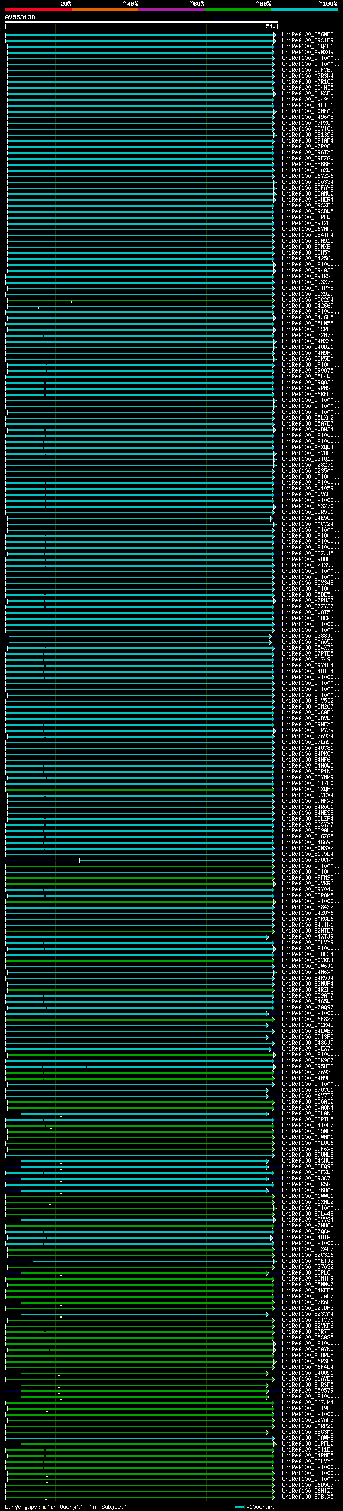Select the UniRef100_B4RZM8 label
The width and height of the screenshot is (343, 1511).
click(x=308, y=989)
